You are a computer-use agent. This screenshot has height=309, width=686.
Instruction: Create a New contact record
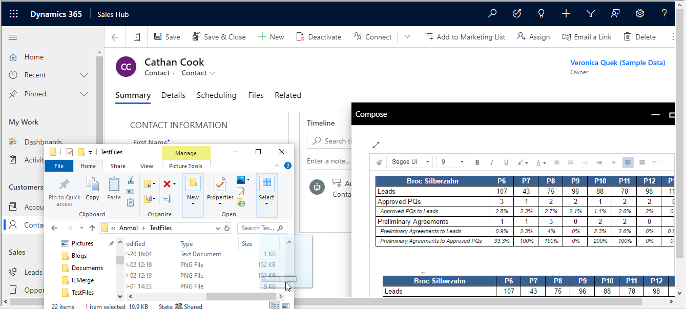coord(271,37)
